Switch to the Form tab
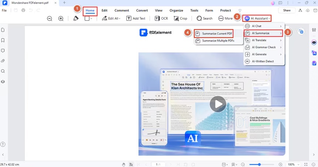 [209, 11]
